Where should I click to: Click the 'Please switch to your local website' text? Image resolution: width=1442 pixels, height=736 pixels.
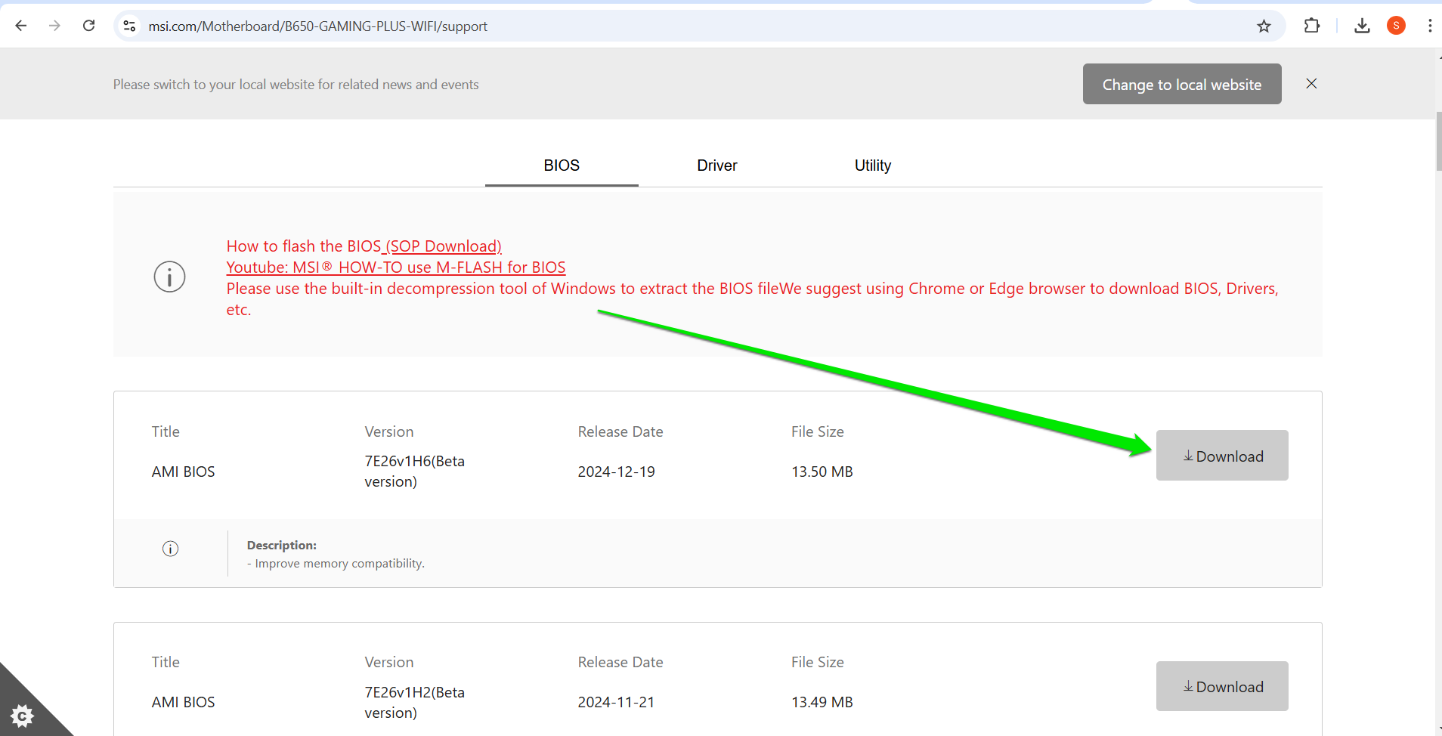296,85
